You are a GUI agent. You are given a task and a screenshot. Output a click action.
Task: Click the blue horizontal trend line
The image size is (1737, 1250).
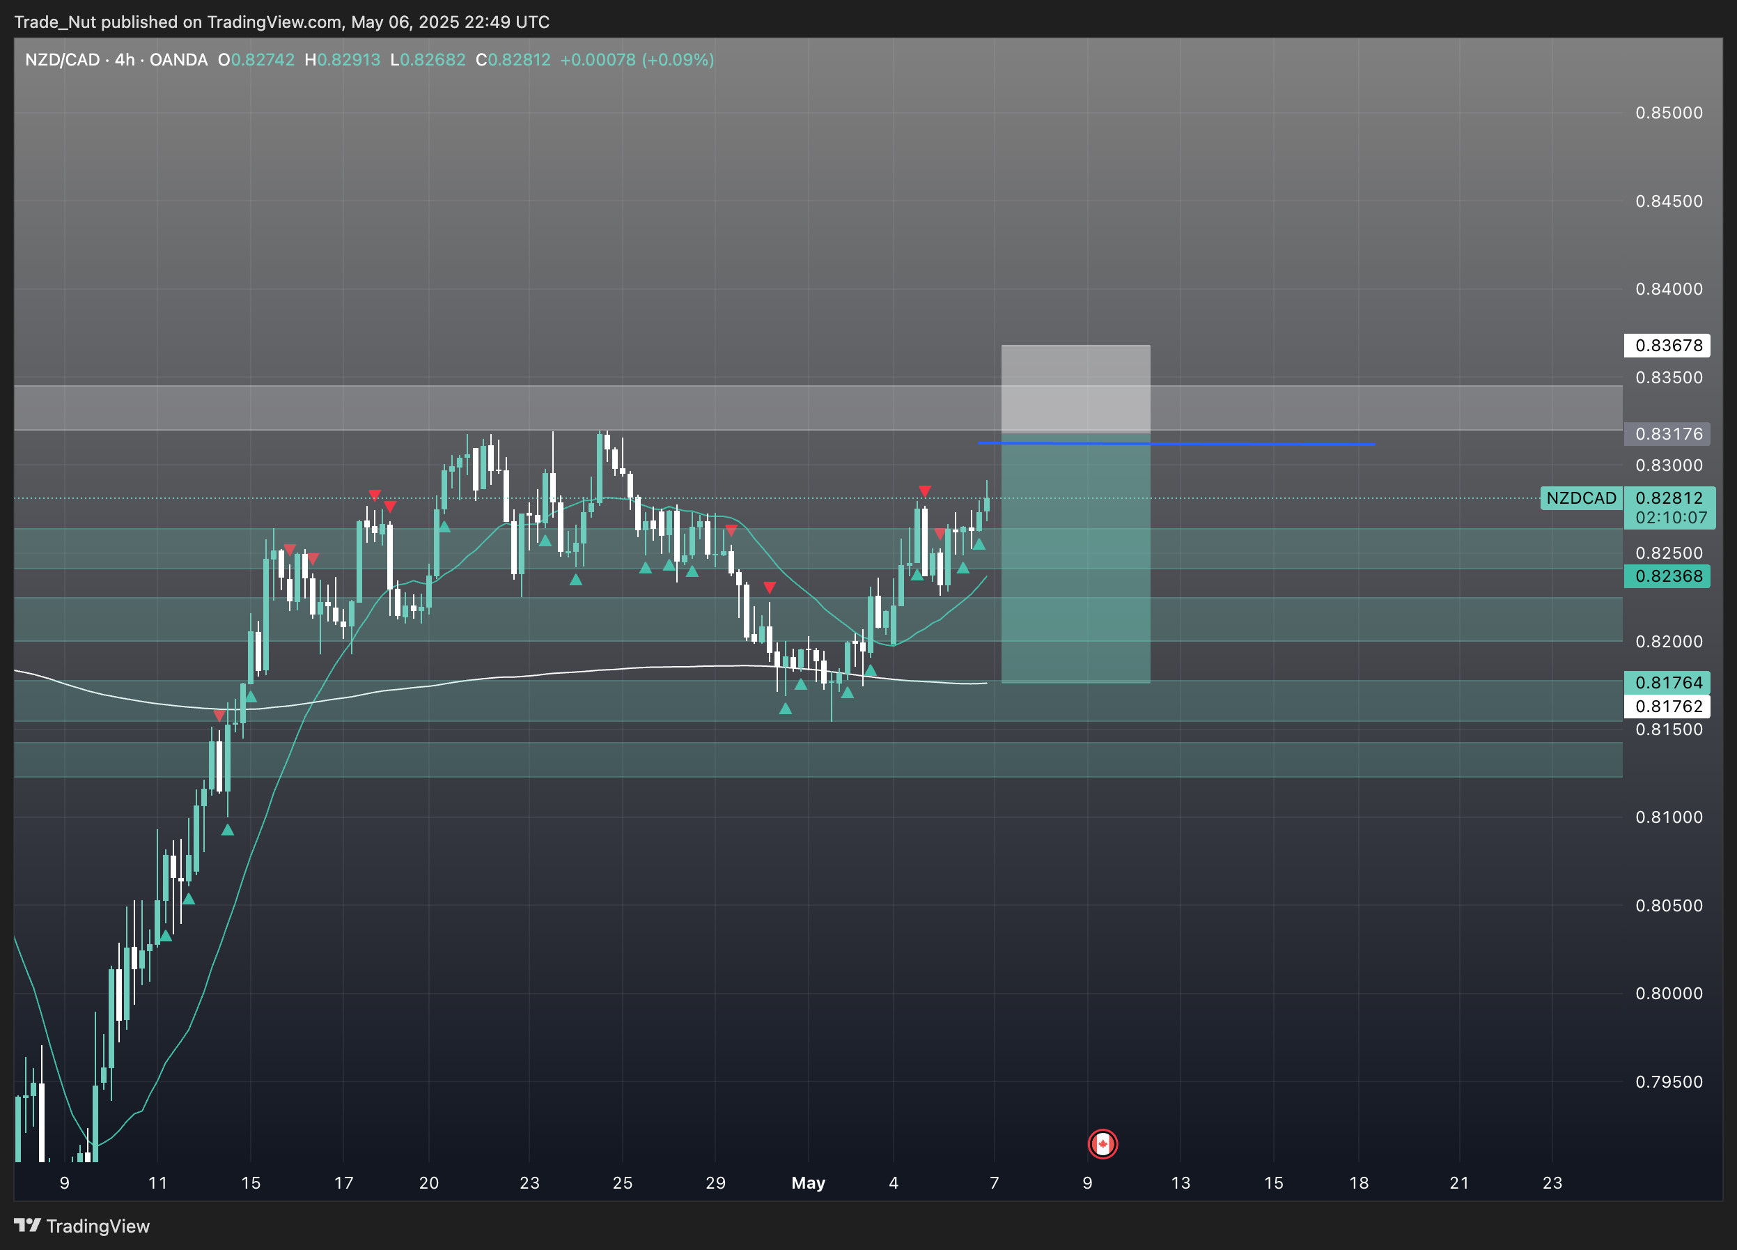1176,444
